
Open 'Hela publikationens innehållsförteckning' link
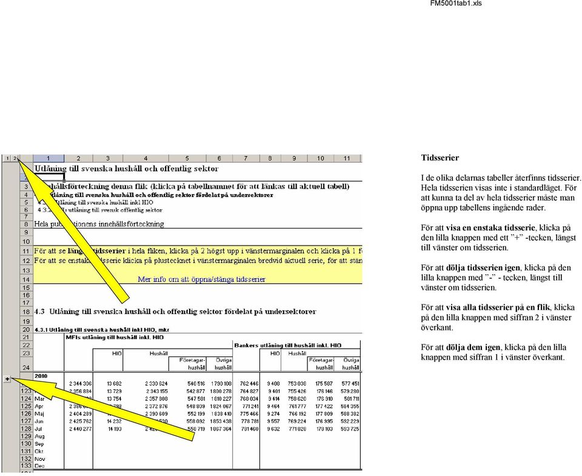coord(99,224)
